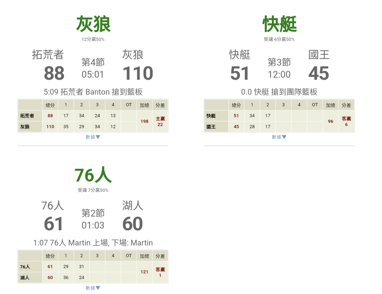Expand 數據 under the 快艇 vs 國王 table
Screen dimensions: 382x294
coord(279,137)
